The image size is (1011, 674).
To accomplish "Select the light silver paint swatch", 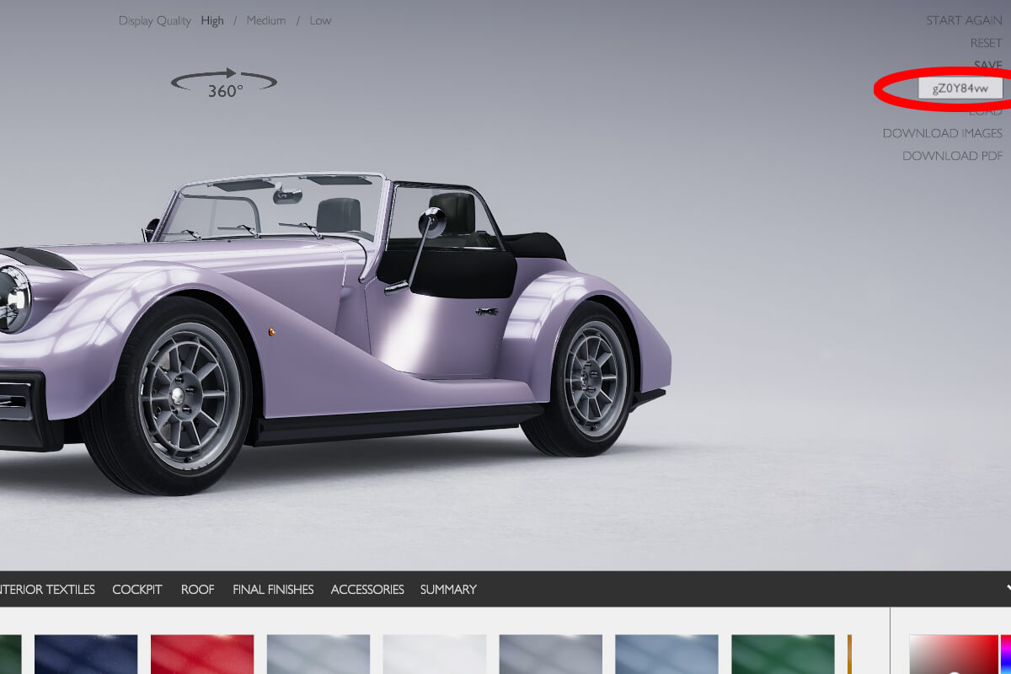I will [x=318, y=655].
